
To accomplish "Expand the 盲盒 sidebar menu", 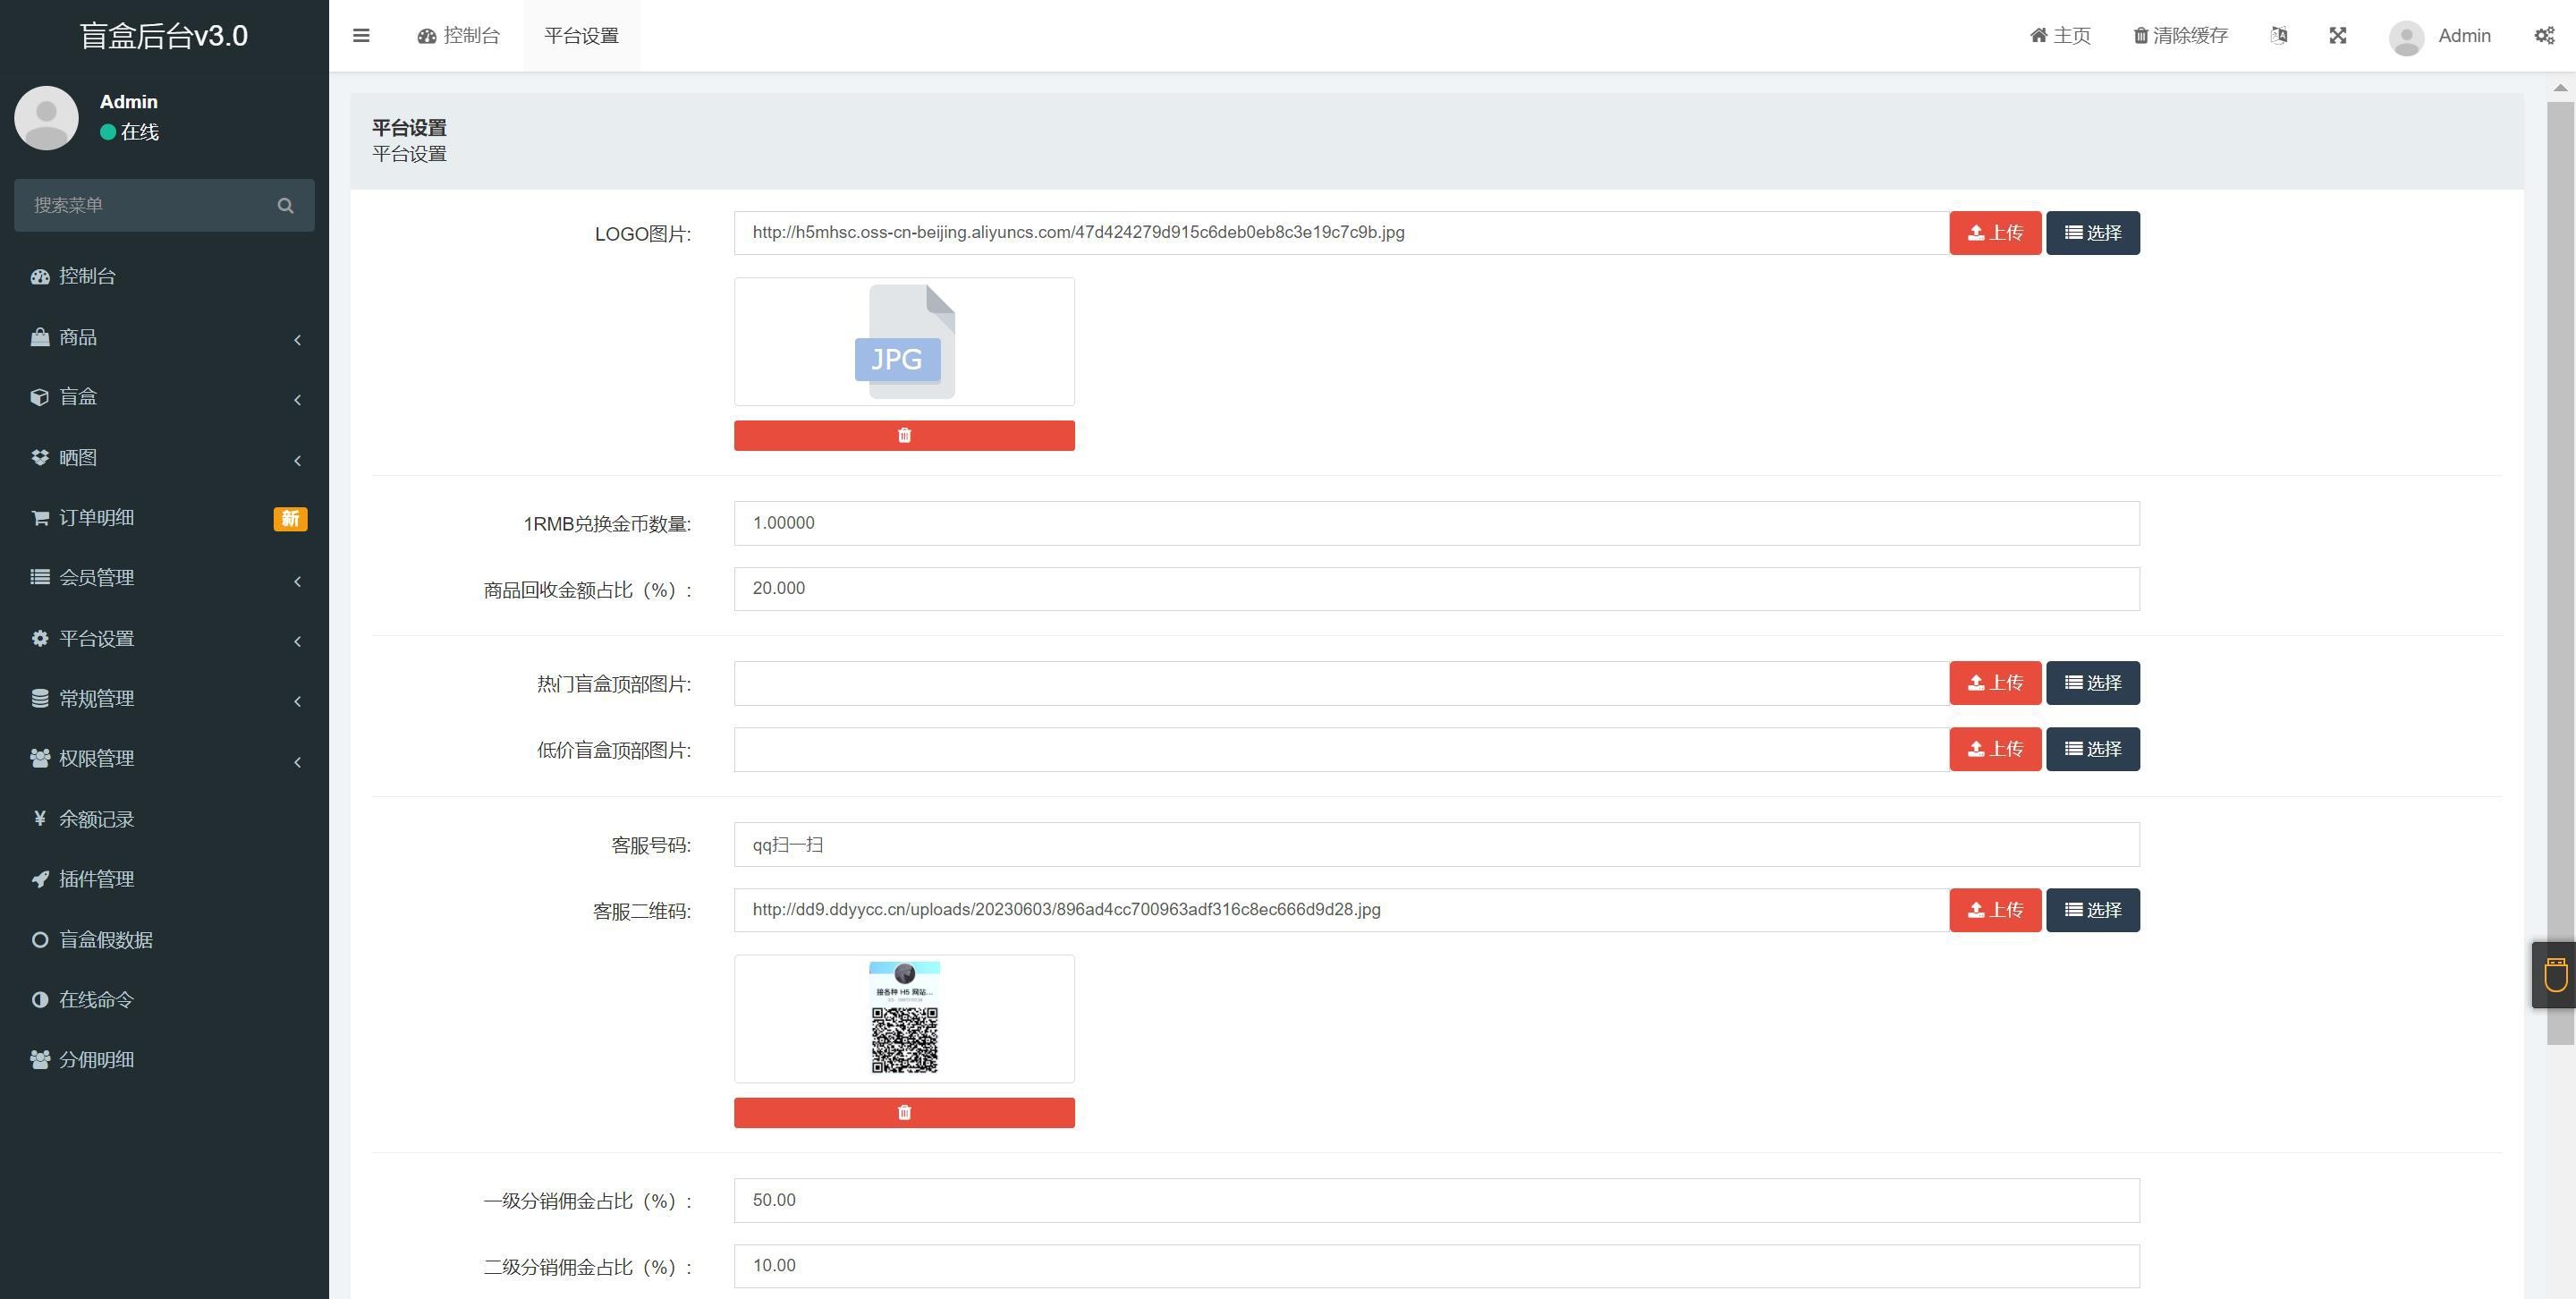I will (x=78, y=397).
